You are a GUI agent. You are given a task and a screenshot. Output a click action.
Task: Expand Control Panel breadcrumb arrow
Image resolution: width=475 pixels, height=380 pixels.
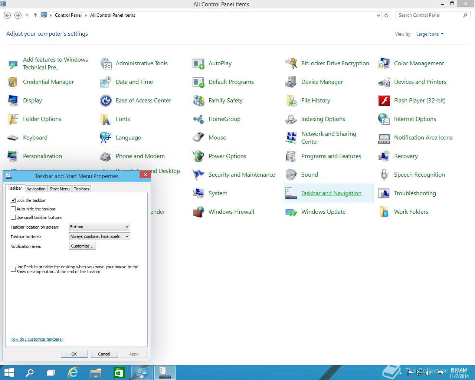[86, 15]
